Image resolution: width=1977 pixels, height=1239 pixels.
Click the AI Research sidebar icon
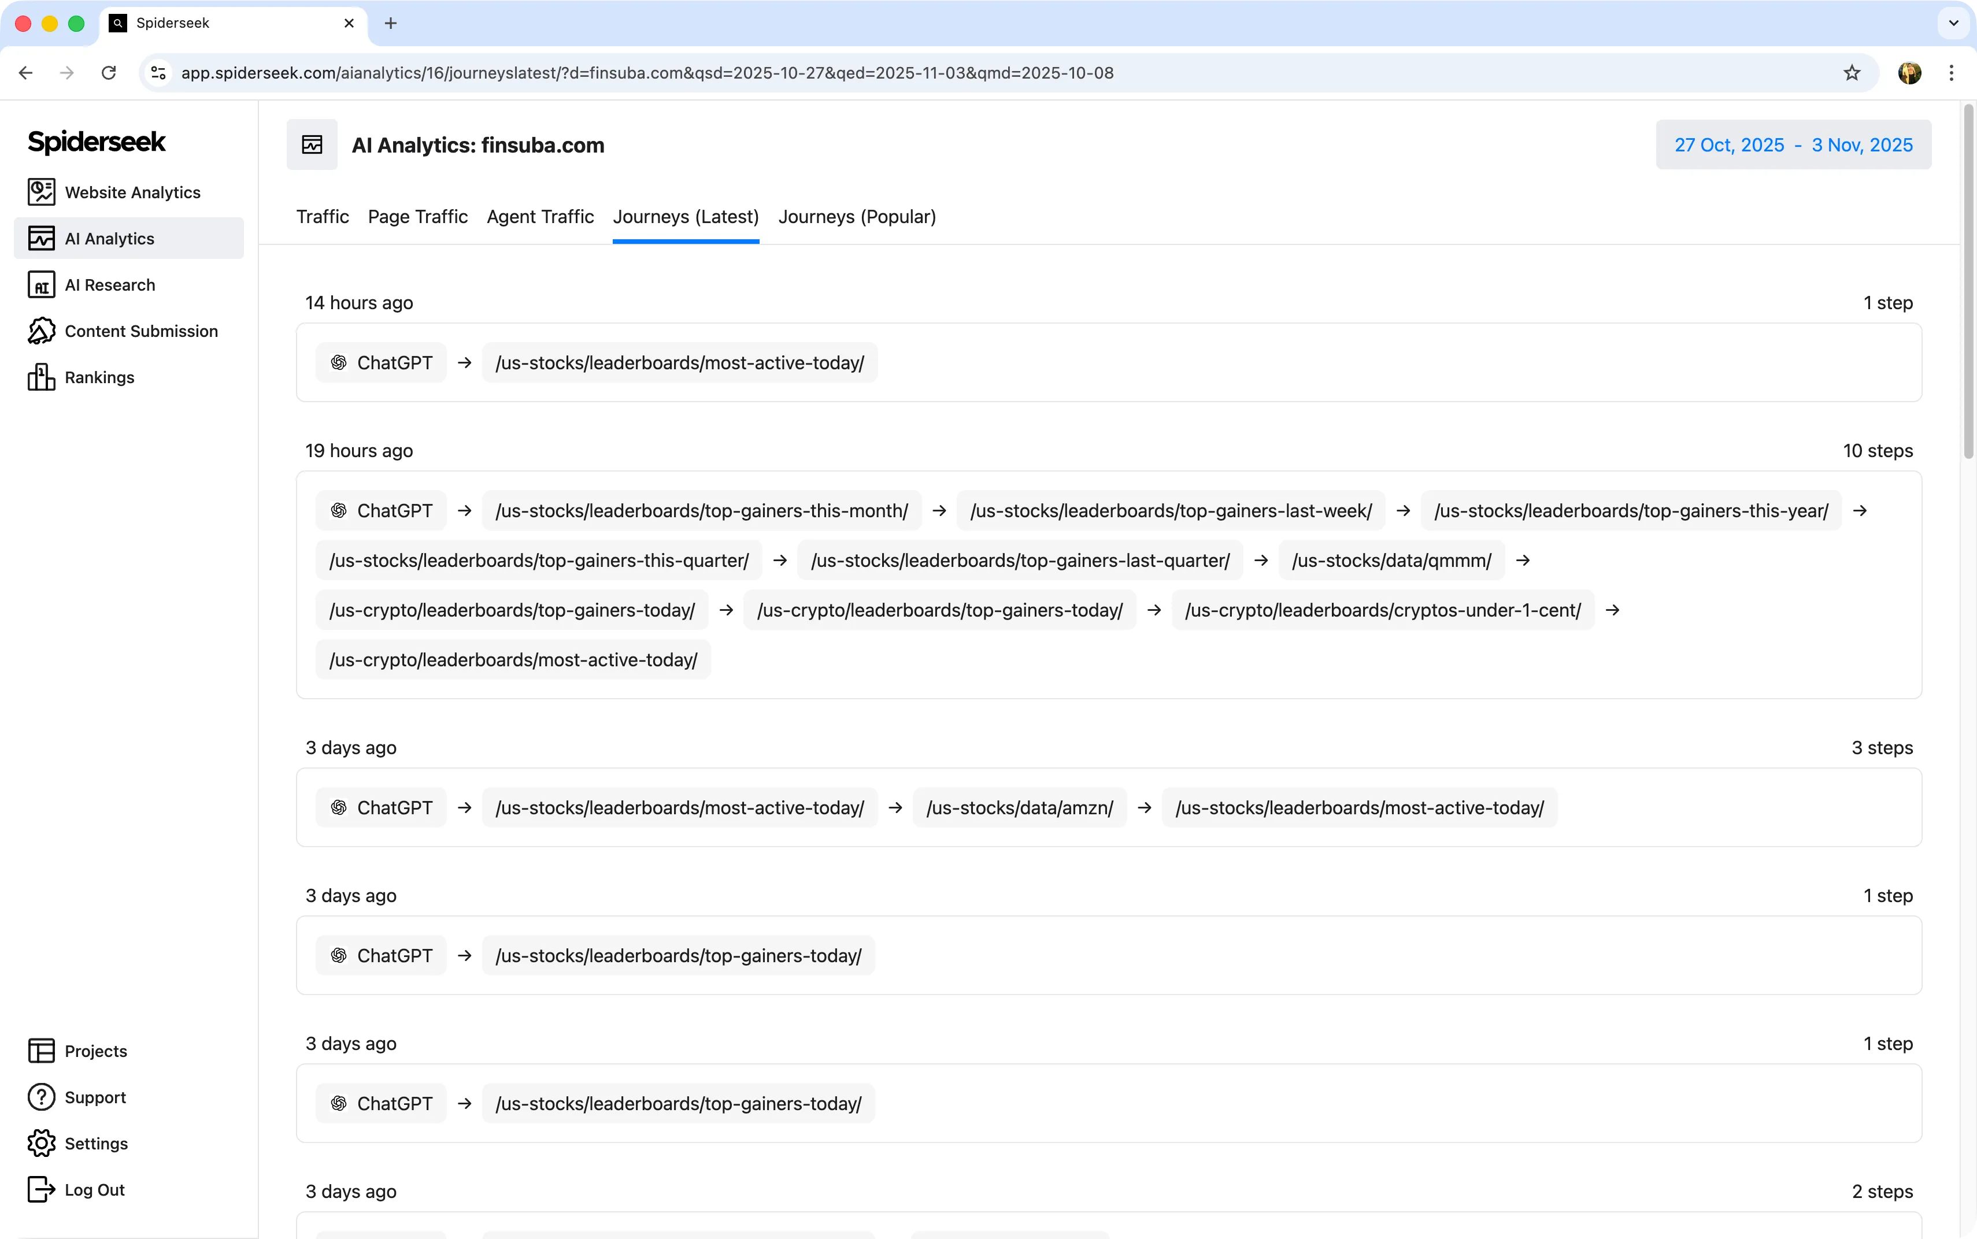[x=41, y=284]
